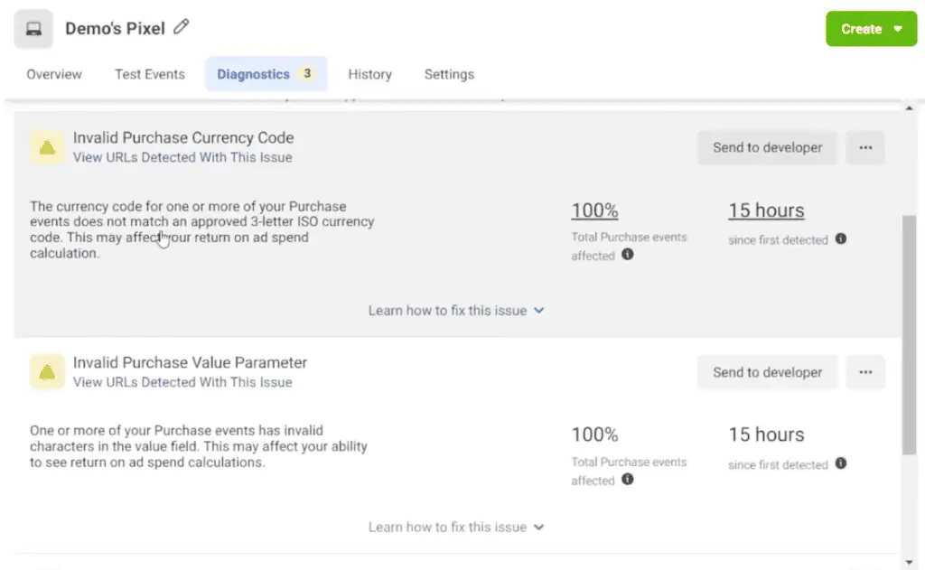This screenshot has height=570, width=925.
Task: Click the pixel device icon next to Demo's Pixel
Action: 33,28
